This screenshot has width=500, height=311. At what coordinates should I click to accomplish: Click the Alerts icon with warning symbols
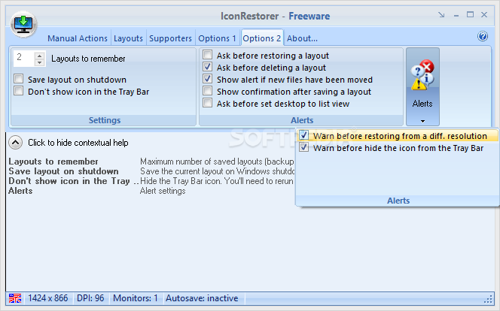point(422,75)
